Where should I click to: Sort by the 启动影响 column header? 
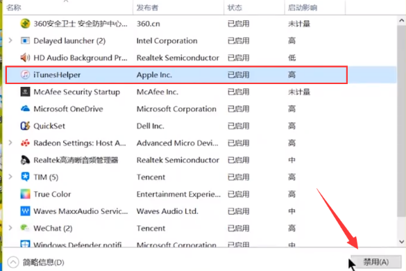(x=315, y=8)
